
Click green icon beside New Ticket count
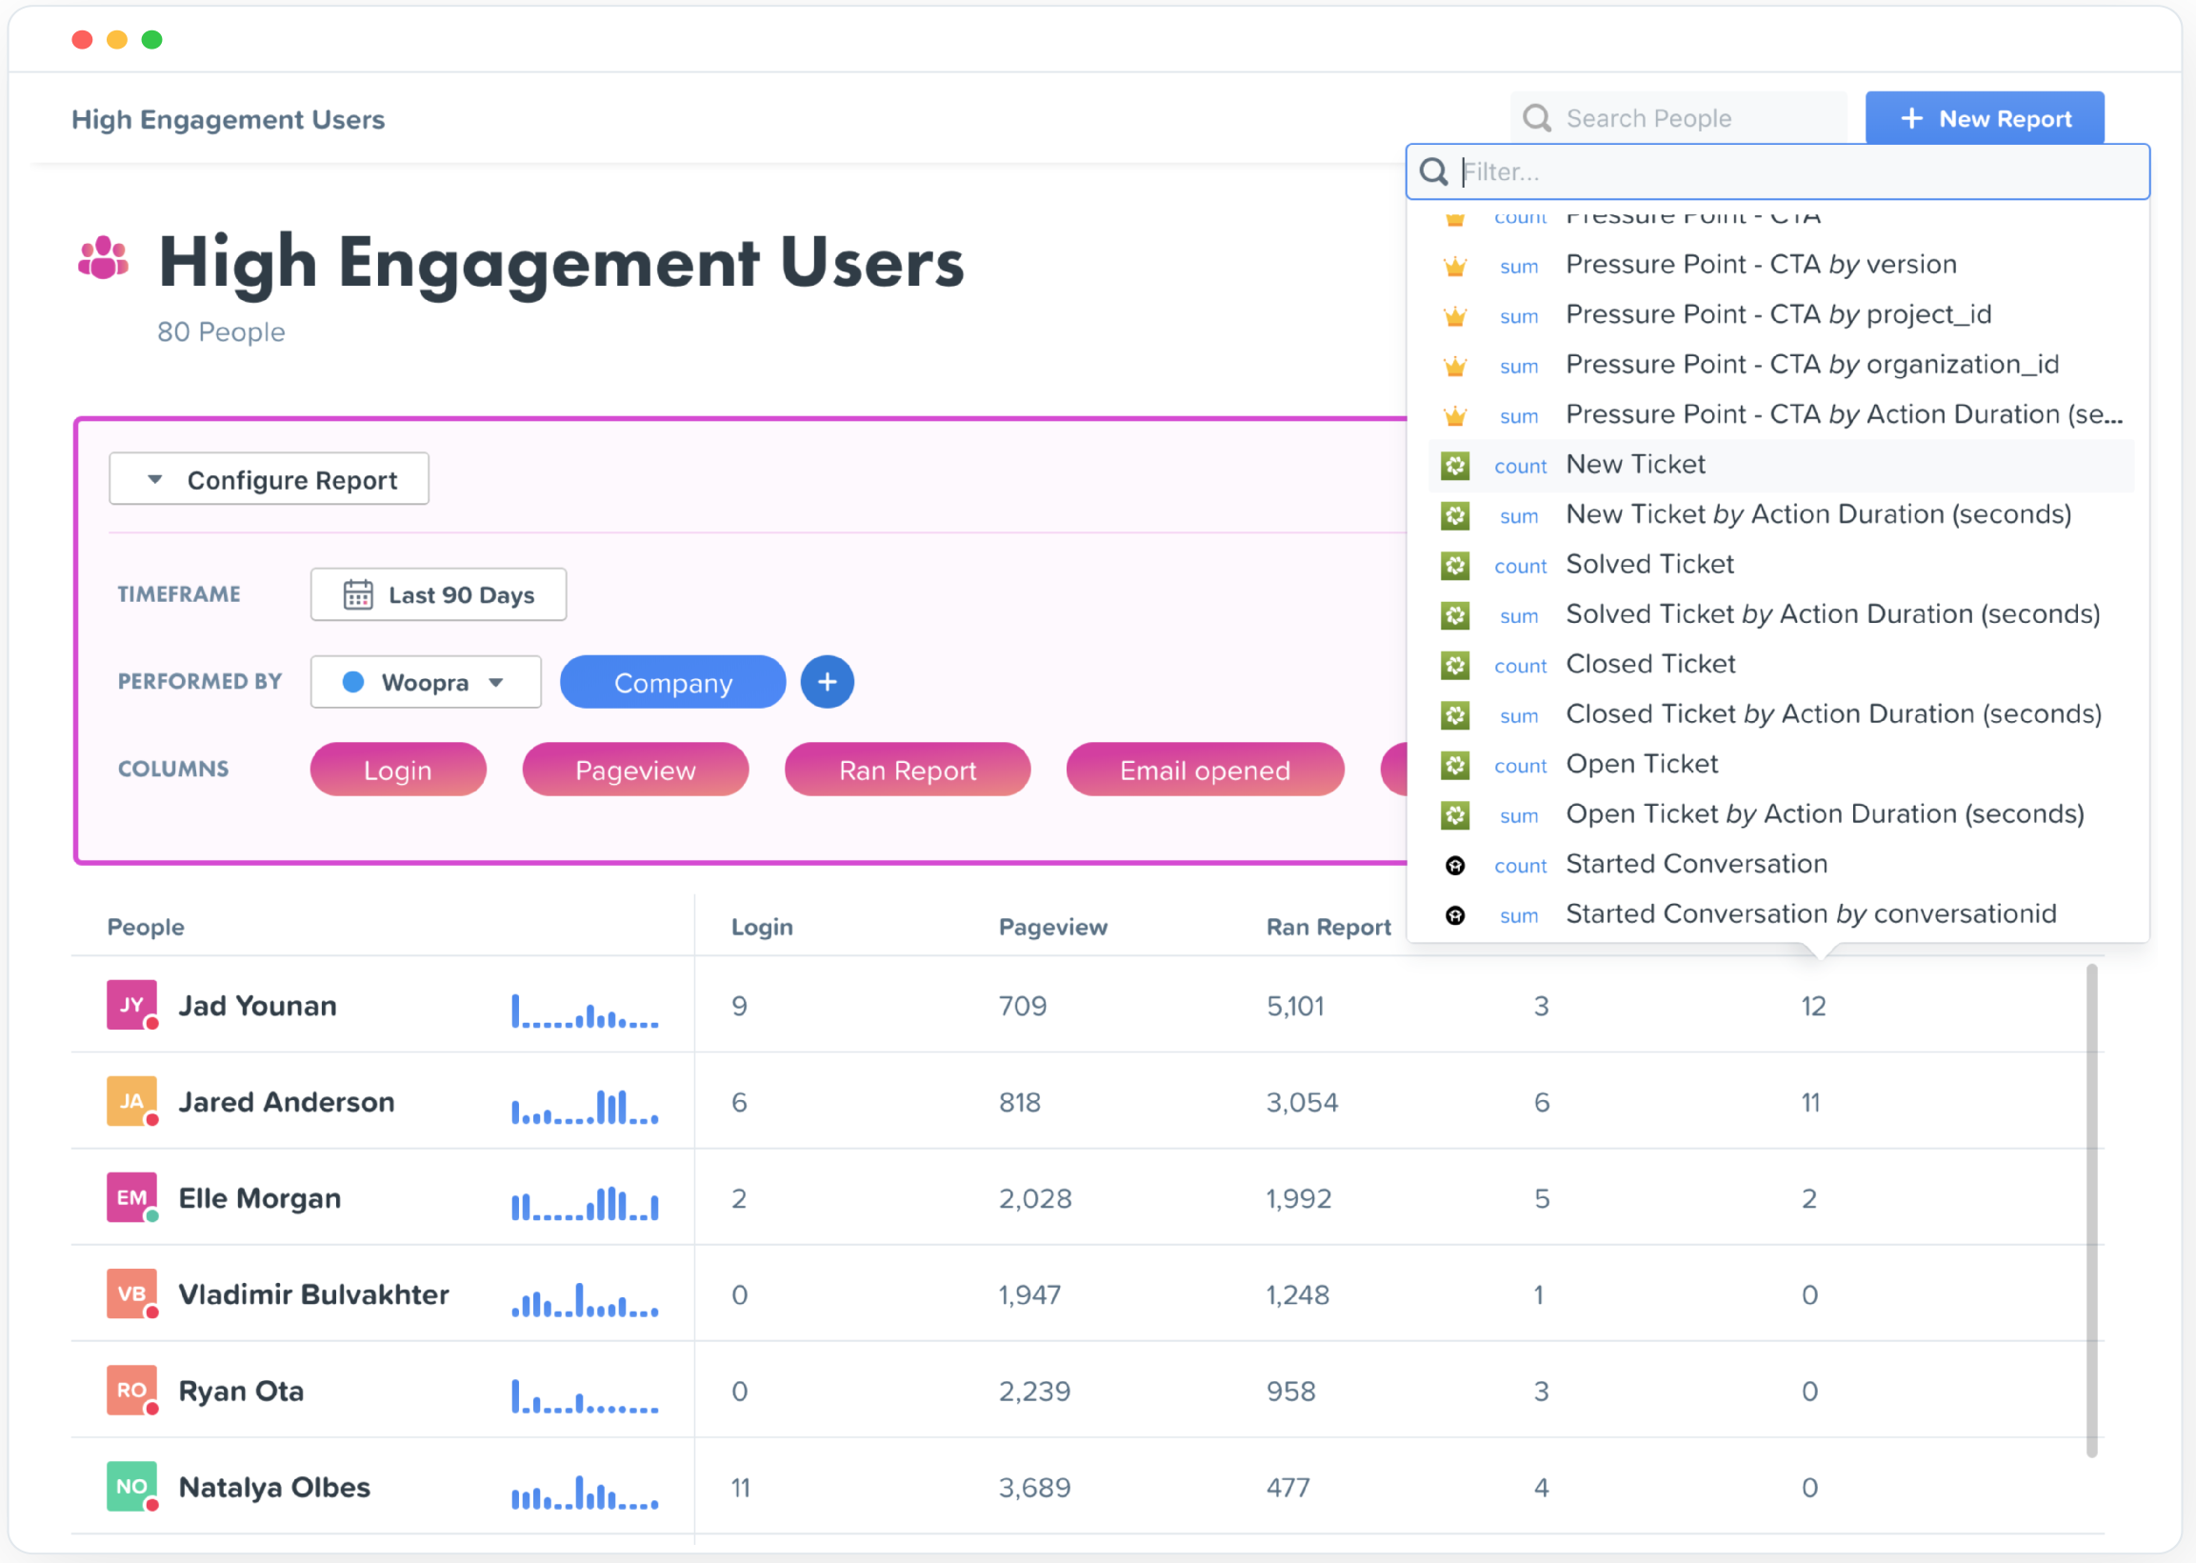pos(1455,466)
